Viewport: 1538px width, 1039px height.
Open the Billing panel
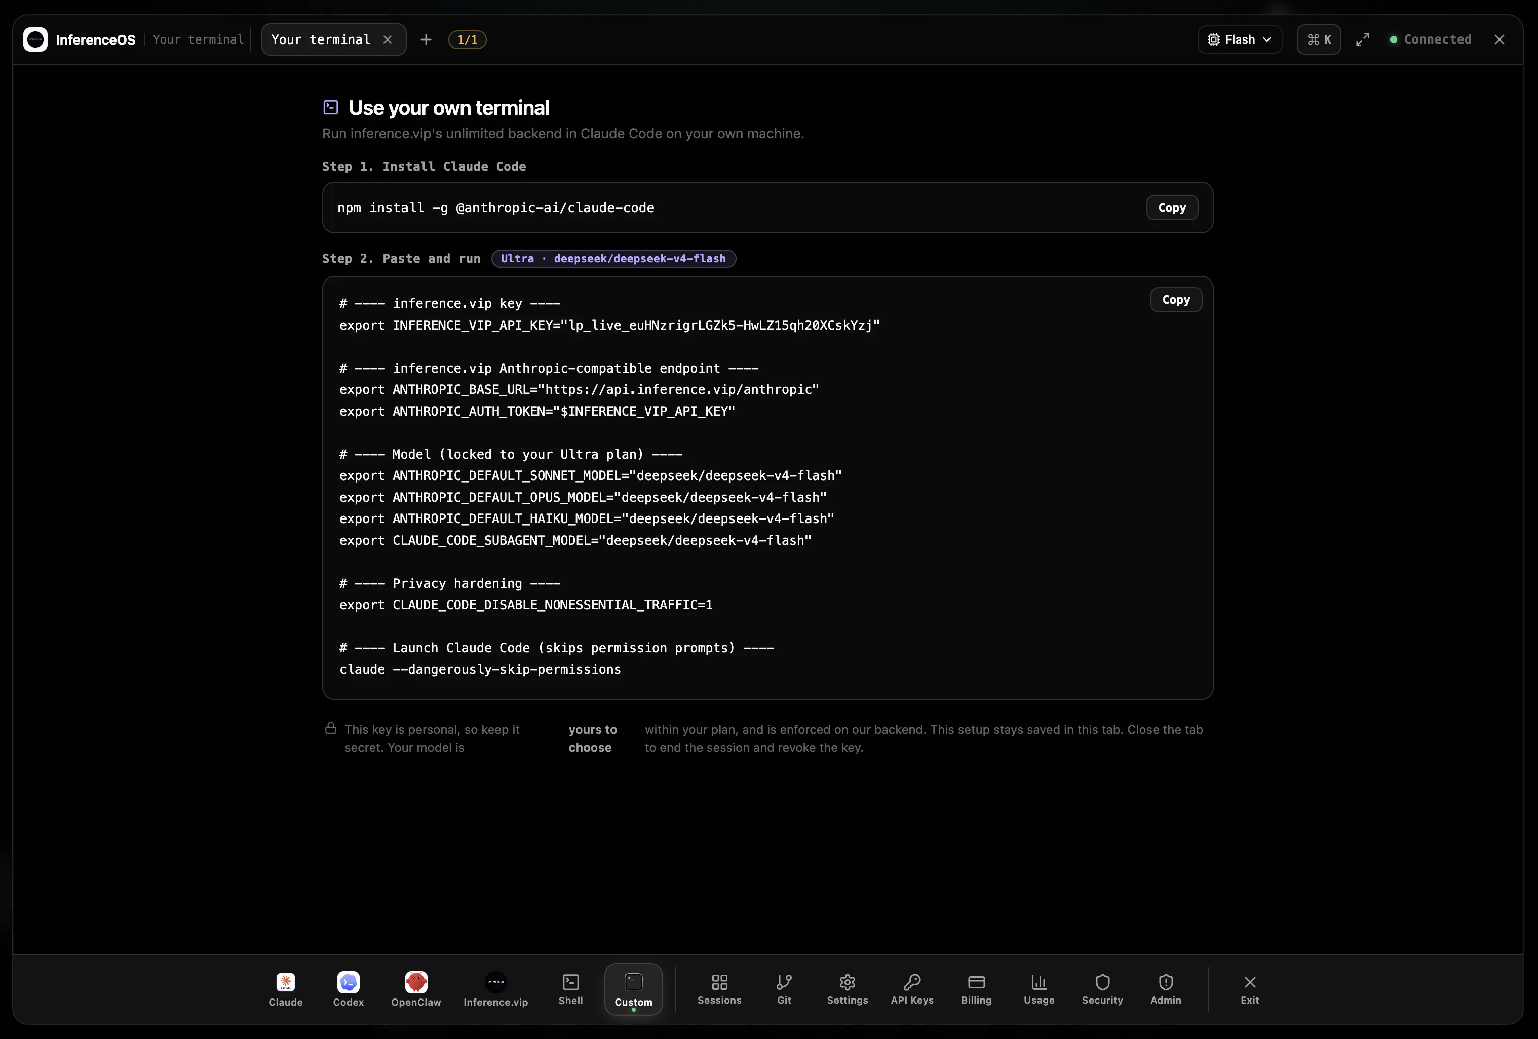tap(976, 989)
